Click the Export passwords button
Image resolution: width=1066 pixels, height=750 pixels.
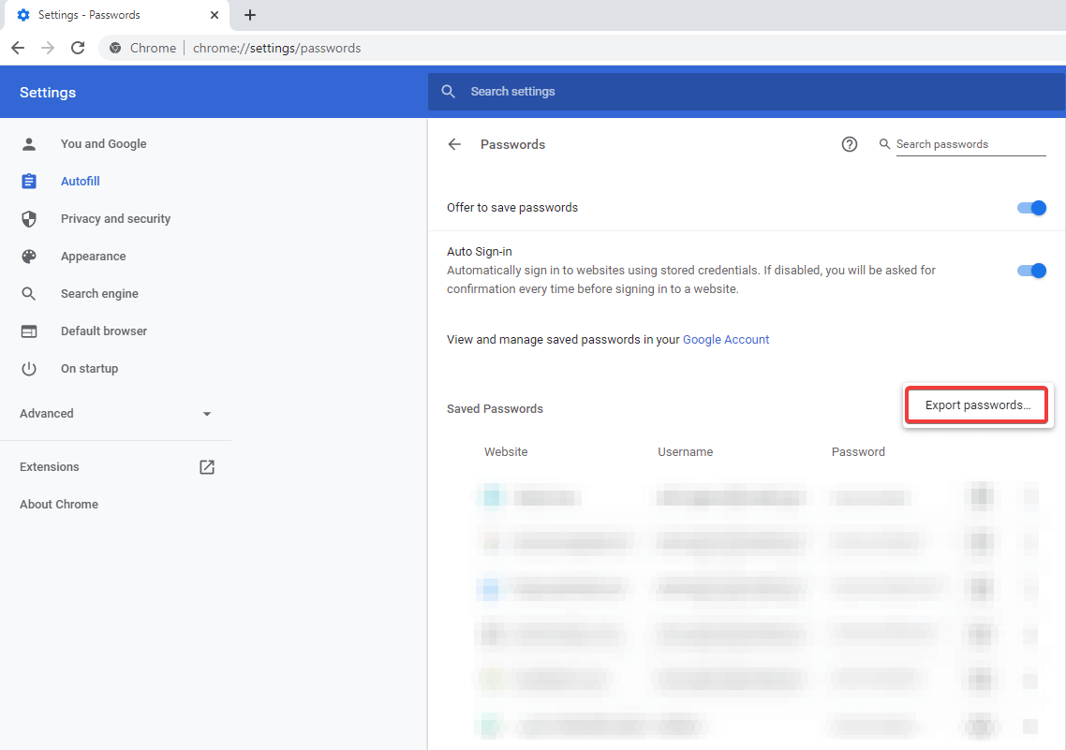tap(976, 404)
